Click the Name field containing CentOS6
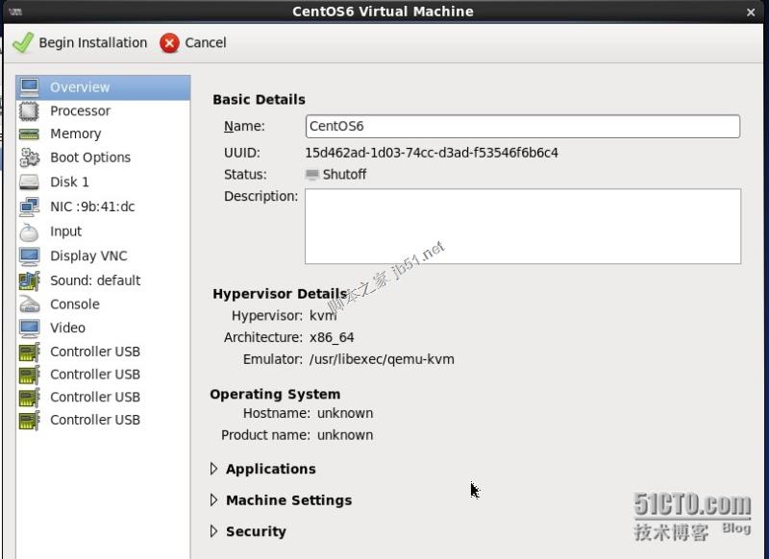Screen dimensions: 769x559 tap(522, 127)
